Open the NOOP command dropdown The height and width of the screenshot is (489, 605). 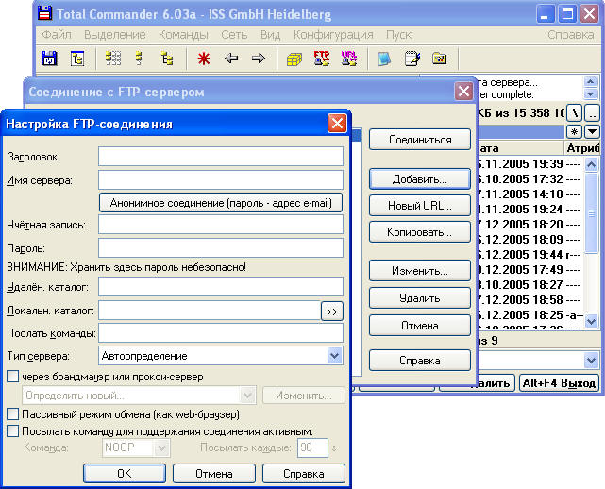161,447
